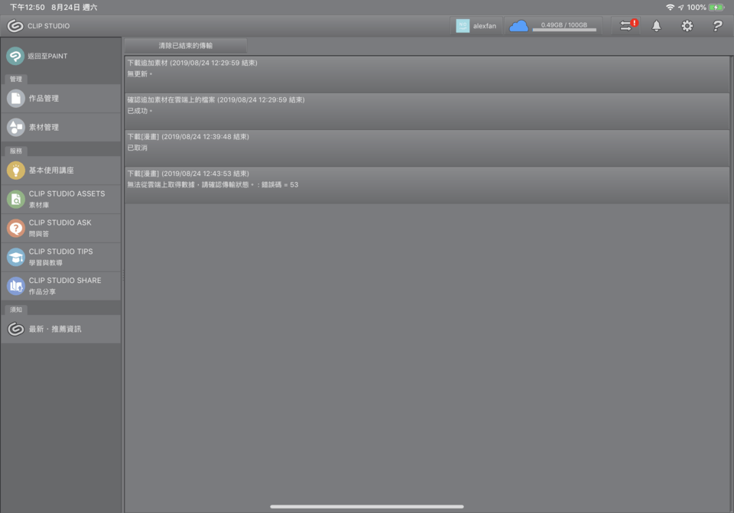Open 基本使用講座 in sidebar

click(61, 170)
